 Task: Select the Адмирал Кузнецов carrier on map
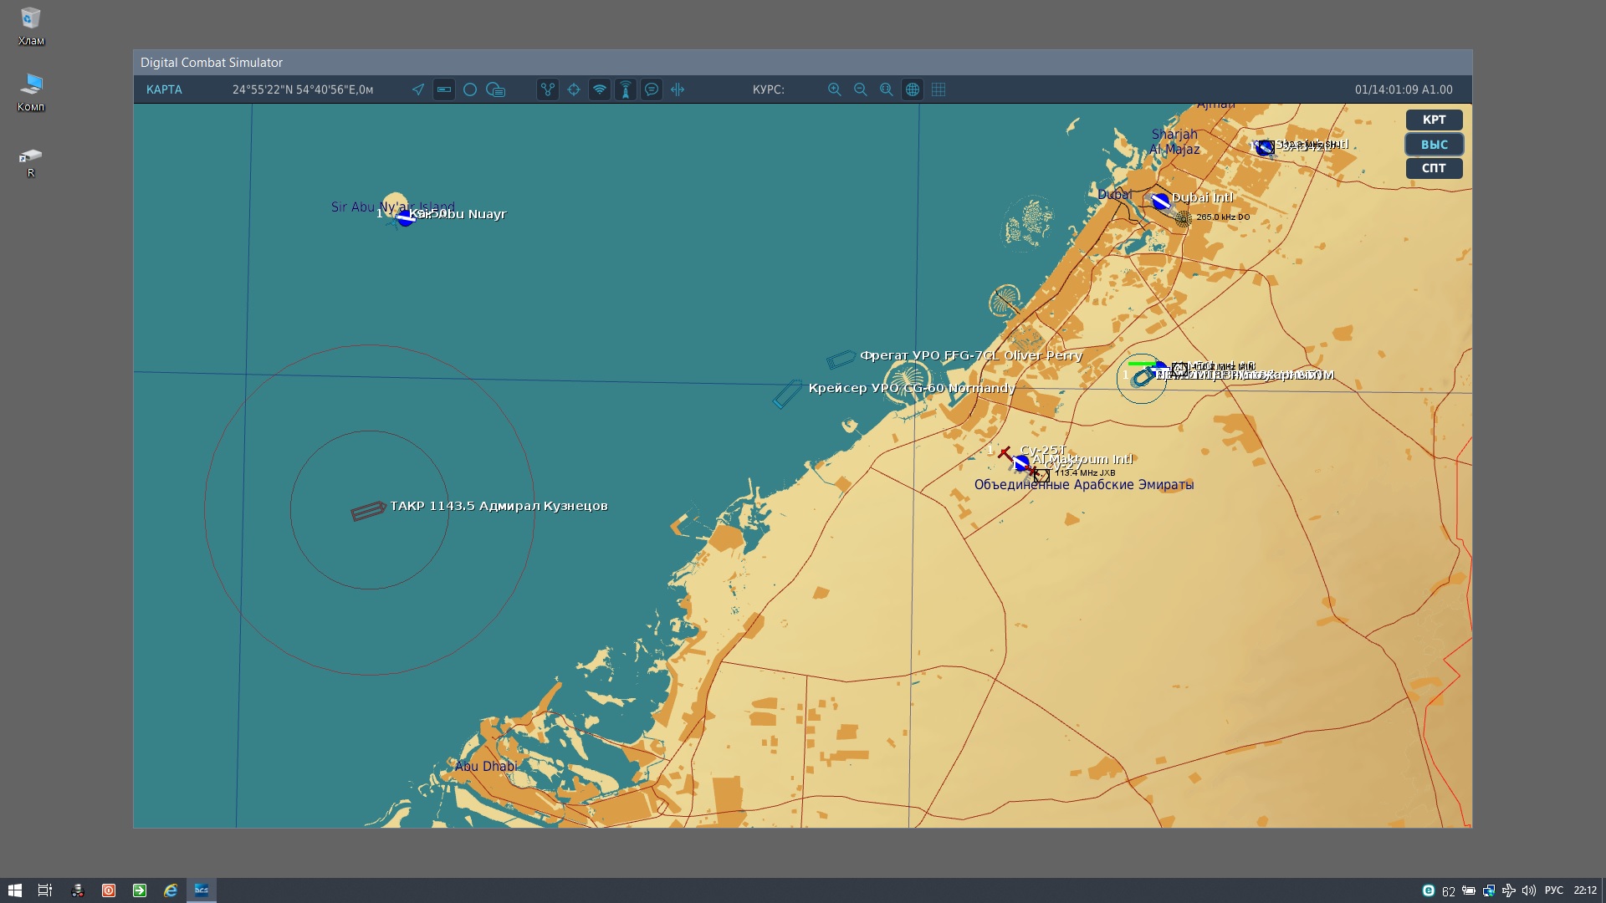point(368,511)
